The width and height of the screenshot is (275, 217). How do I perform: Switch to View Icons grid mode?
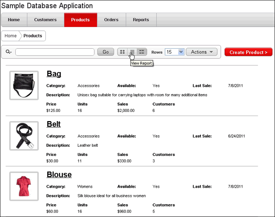pos(122,52)
